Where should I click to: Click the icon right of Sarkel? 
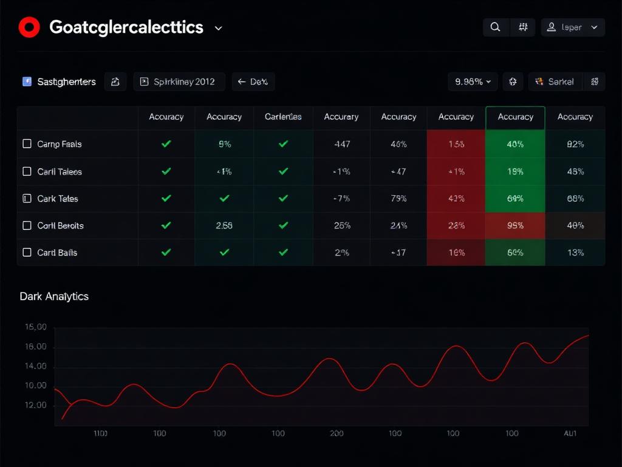click(x=594, y=81)
